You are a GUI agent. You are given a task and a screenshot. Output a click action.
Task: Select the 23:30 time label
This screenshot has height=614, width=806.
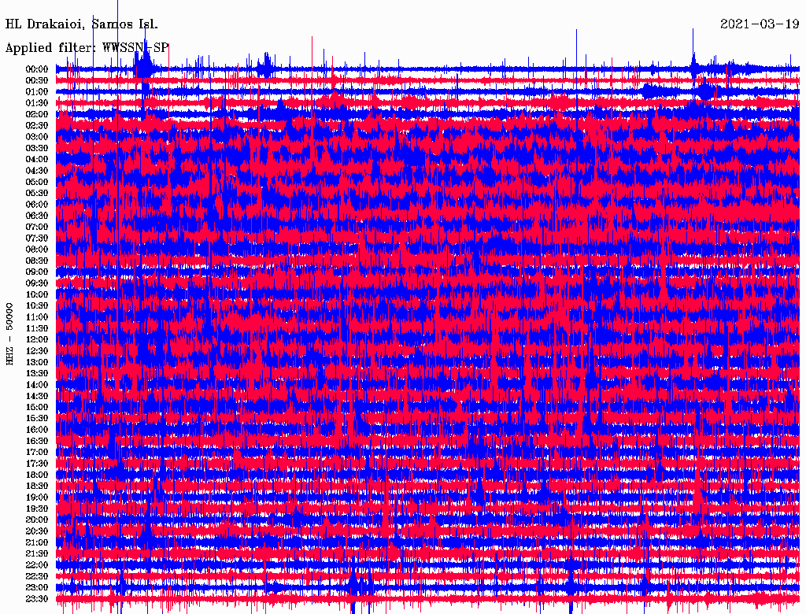tap(37, 598)
